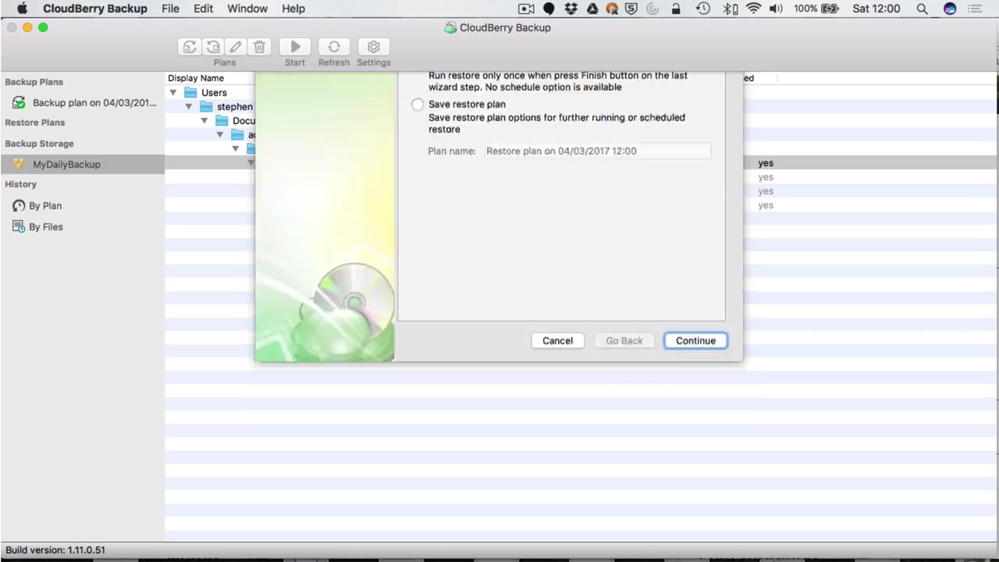Open the Google Drive menu bar icon
This screenshot has width=999, height=562.
[592, 9]
